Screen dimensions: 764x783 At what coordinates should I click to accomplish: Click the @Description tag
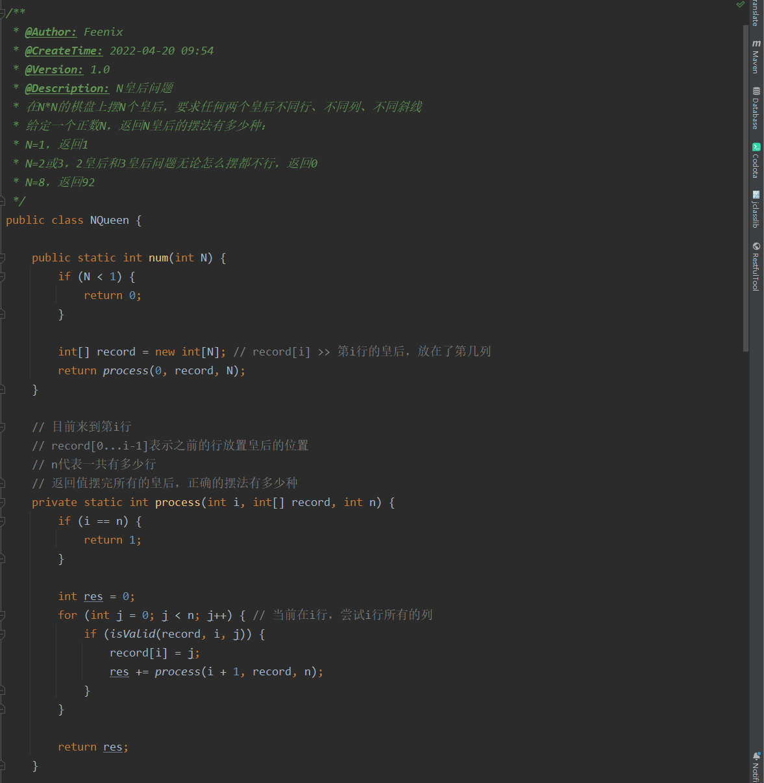pos(67,88)
